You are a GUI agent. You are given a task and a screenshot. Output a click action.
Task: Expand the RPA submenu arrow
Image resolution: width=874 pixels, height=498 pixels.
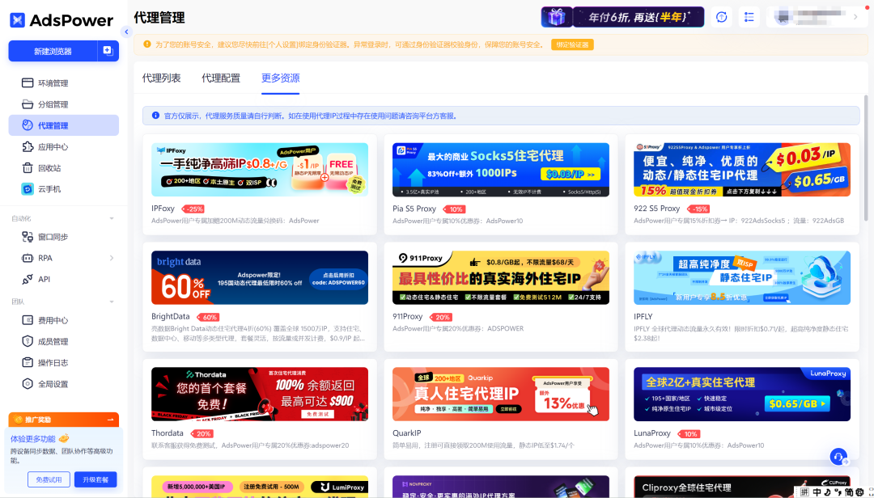(x=112, y=258)
